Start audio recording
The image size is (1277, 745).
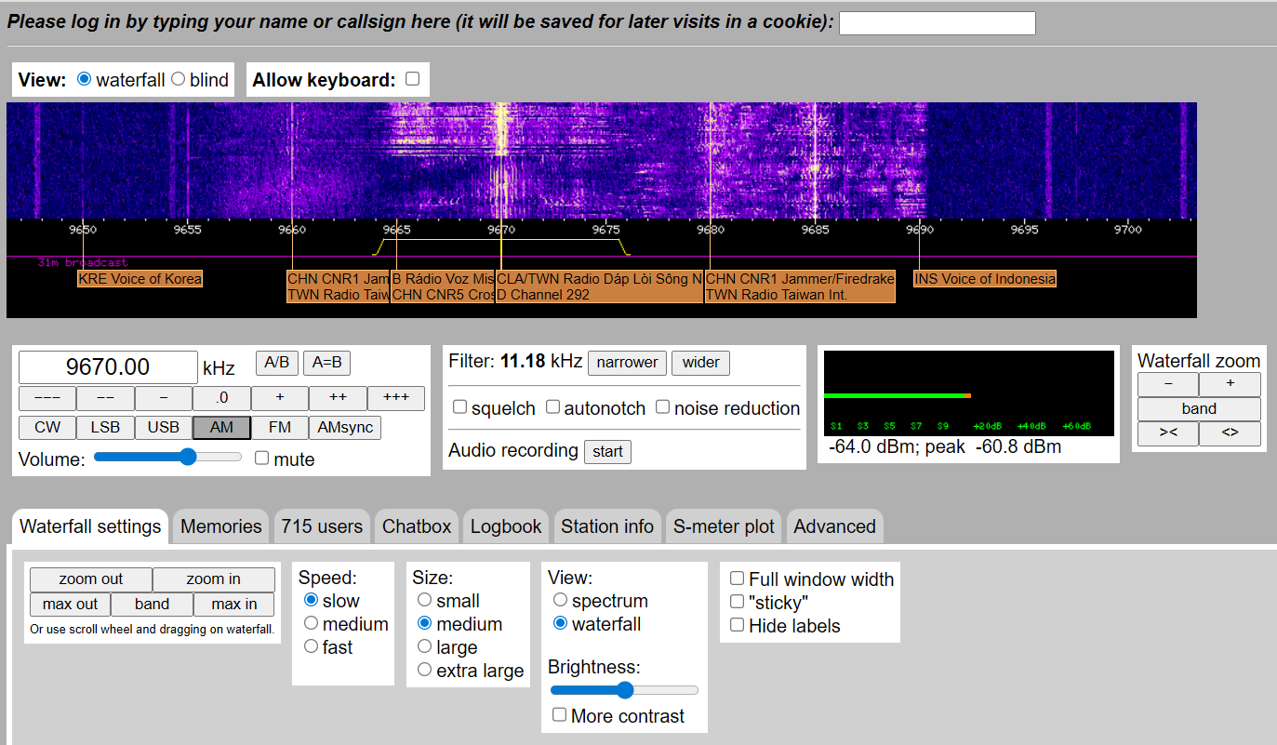click(607, 452)
